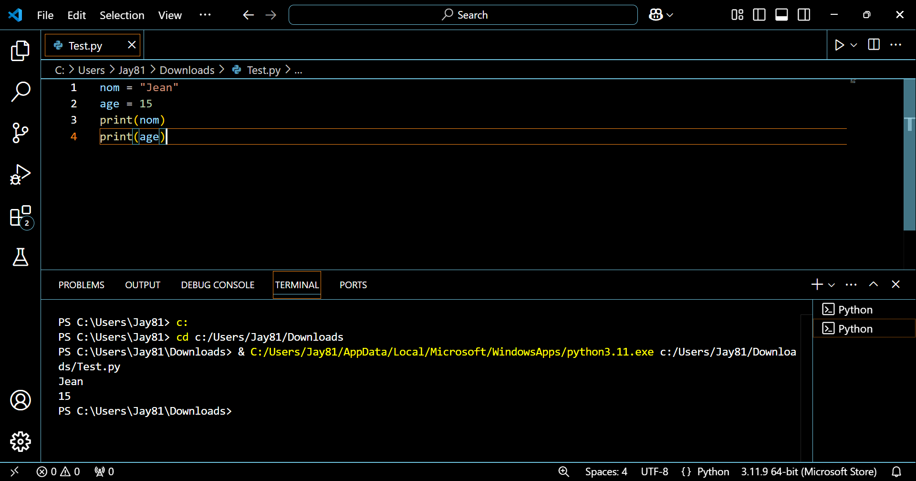916x481 pixels.
Task: Toggle the primary side bar layout button
Action: click(759, 15)
